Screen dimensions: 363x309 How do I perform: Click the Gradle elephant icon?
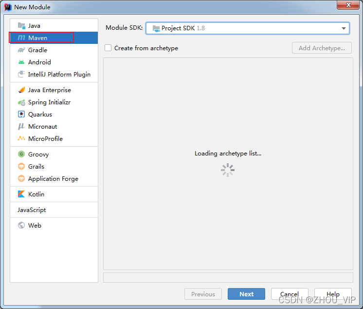pyautogui.click(x=21, y=50)
